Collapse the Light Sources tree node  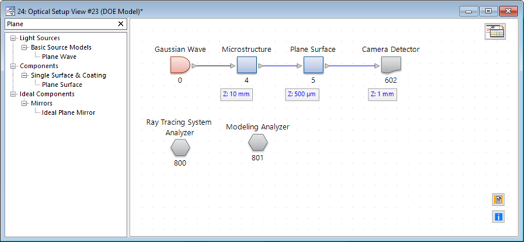pos(13,38)
